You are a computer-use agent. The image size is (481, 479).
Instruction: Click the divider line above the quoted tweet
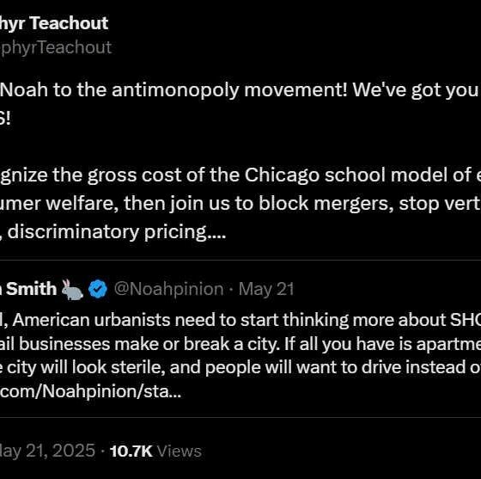point(240,260)
